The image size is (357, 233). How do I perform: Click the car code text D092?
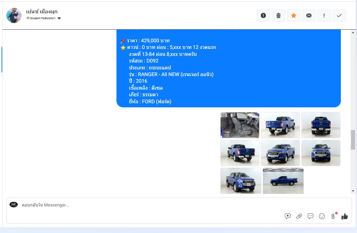pos(152,61)
